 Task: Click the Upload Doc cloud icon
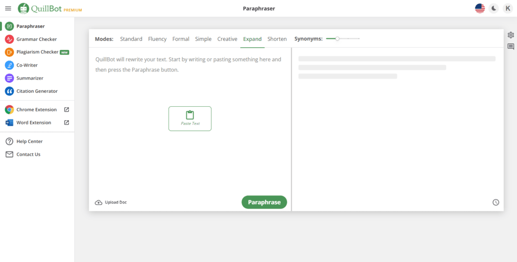pyautogui.click(x=98, y=203)
